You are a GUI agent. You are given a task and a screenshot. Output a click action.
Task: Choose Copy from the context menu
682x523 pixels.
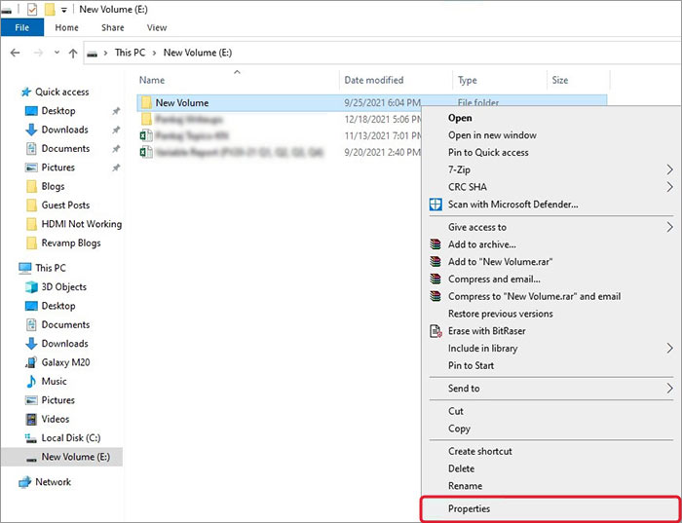459,429
